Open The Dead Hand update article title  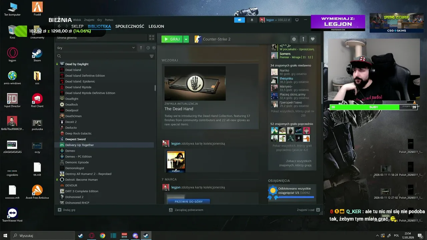[179, 109]
